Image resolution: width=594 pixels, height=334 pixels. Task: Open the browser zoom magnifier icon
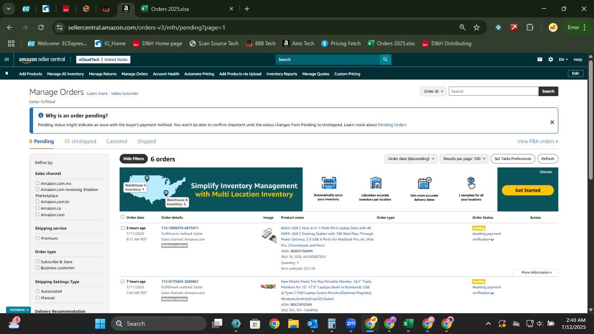pyautogui.click(x=463, y=27)
